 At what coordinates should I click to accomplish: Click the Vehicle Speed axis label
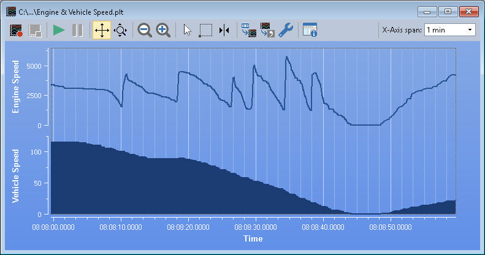[x=15, y=176]
